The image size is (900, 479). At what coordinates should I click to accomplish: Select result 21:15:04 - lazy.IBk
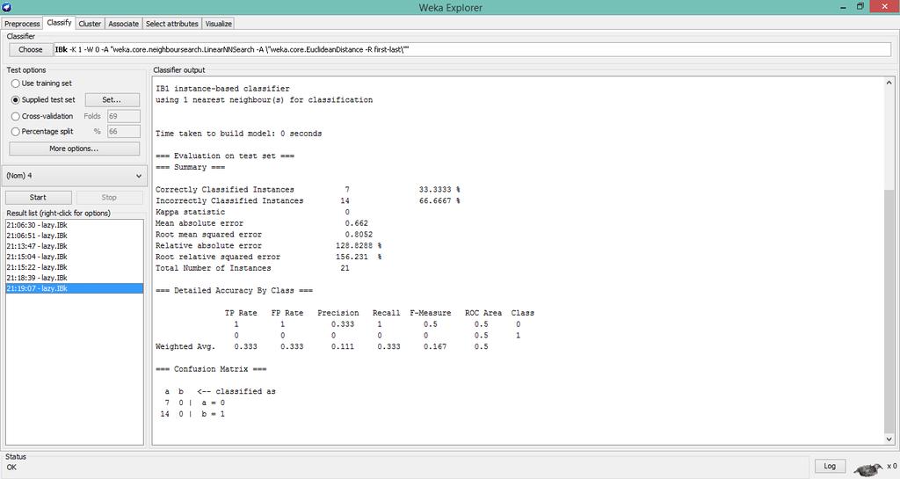[x=74, y=257]
